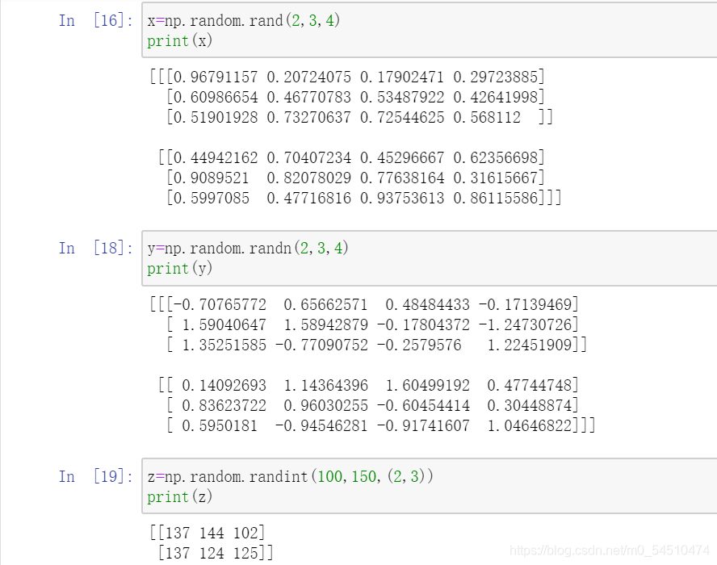Click output value 0.51901928
The height and width of the screenshot is (565, 717).
tap(216, 118)
